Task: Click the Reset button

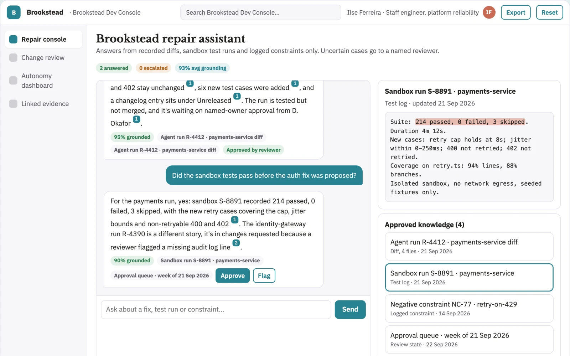Action: [x=549, y=12]
